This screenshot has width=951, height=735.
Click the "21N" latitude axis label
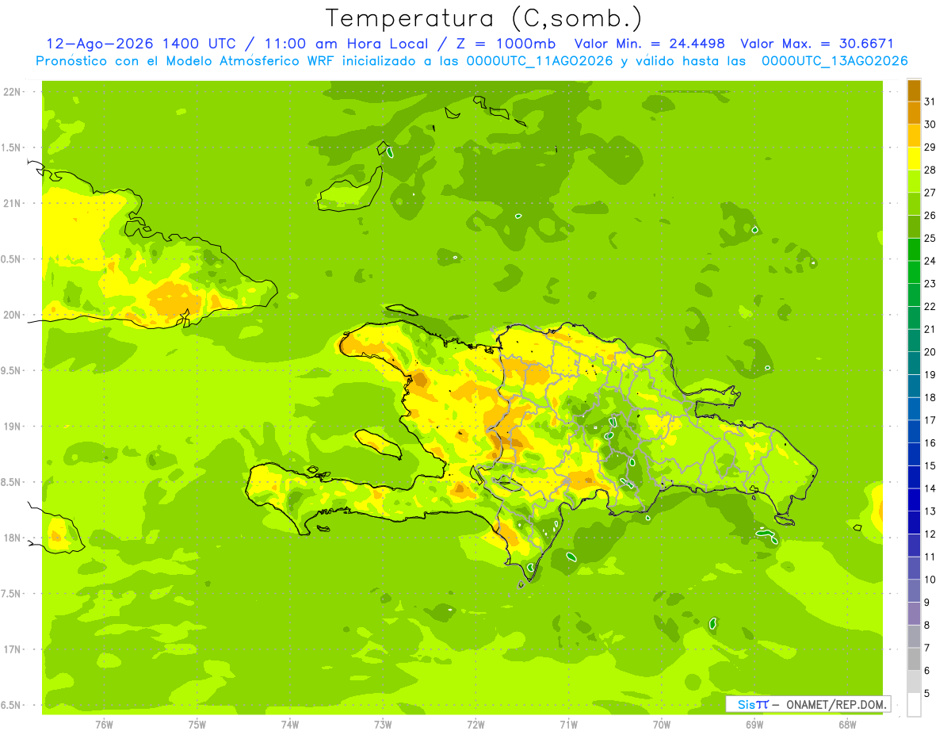point(12,204)
